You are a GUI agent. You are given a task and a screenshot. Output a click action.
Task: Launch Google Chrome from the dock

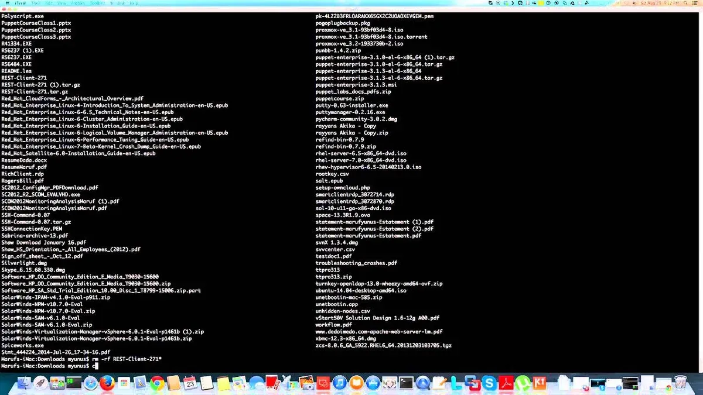156,383
